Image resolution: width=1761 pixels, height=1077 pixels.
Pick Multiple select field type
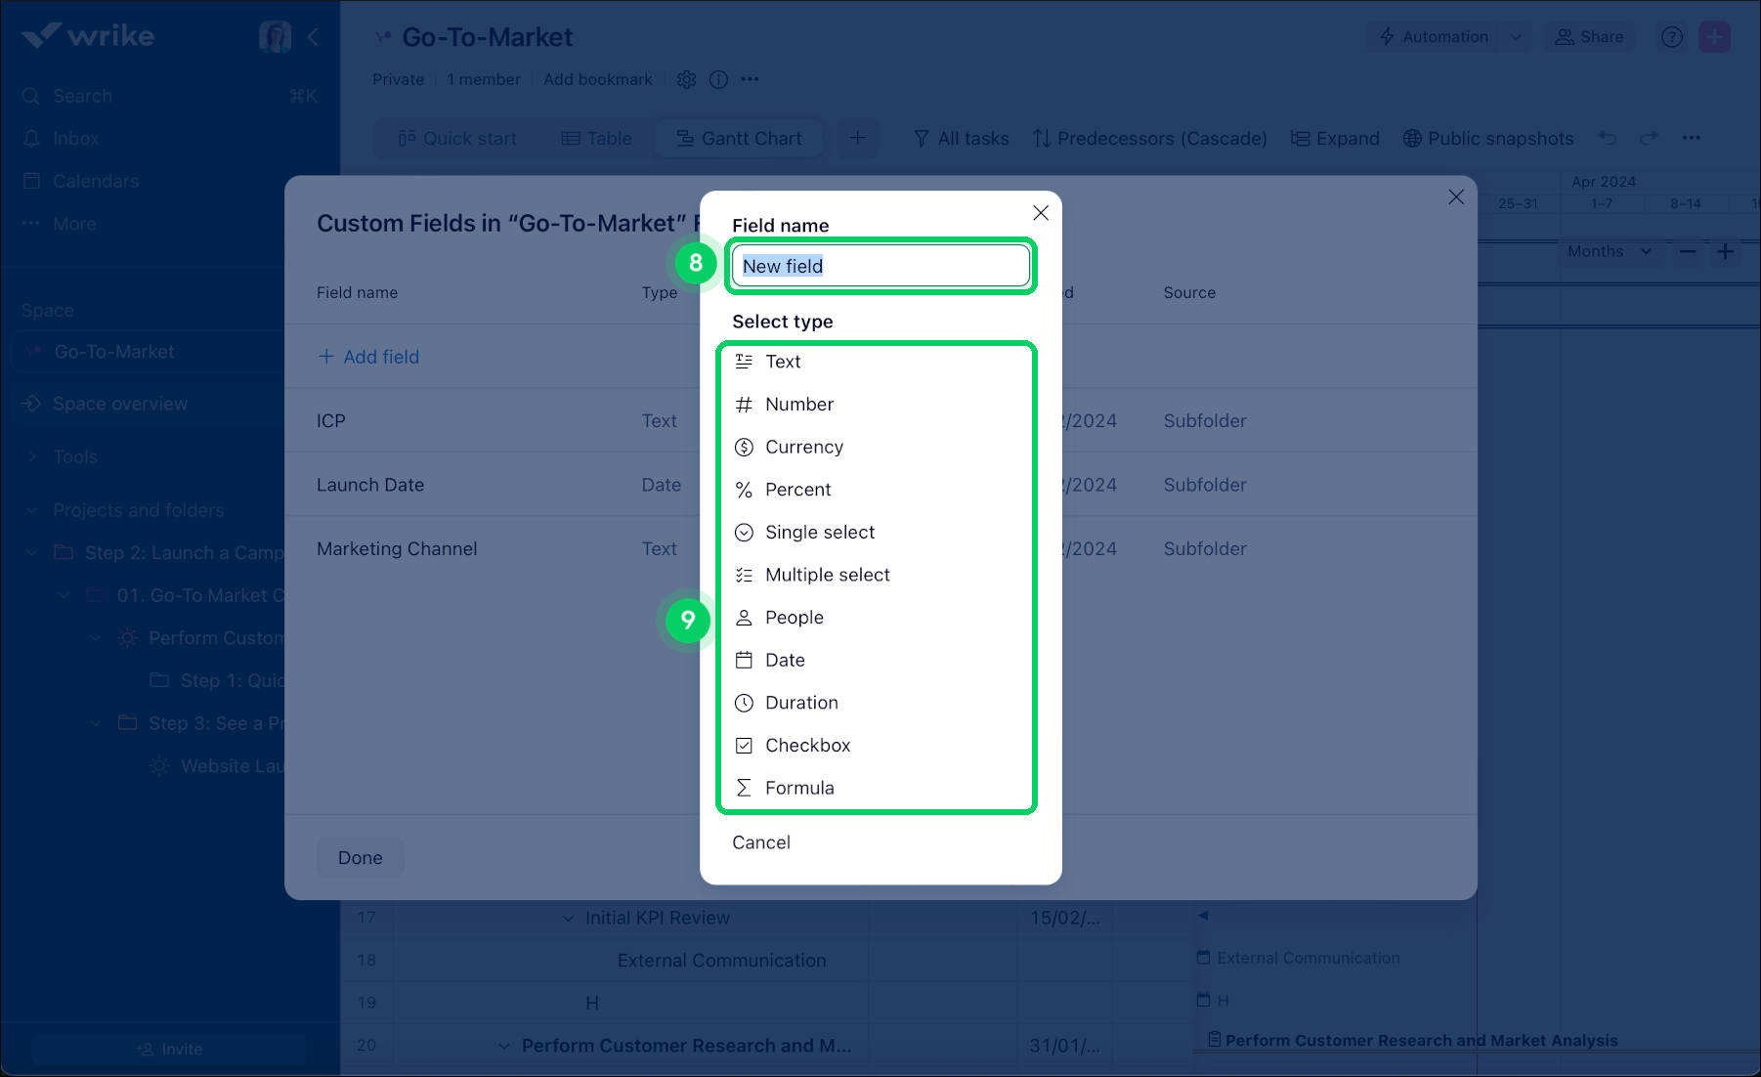click(827, 575)
